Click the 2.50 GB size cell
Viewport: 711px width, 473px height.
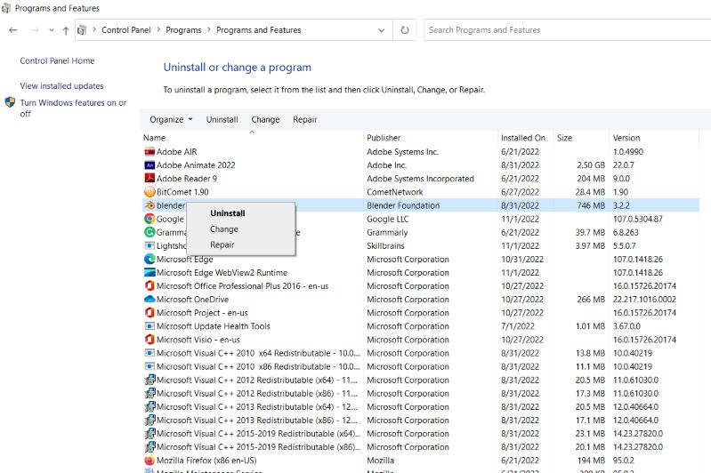click(591, 164)
